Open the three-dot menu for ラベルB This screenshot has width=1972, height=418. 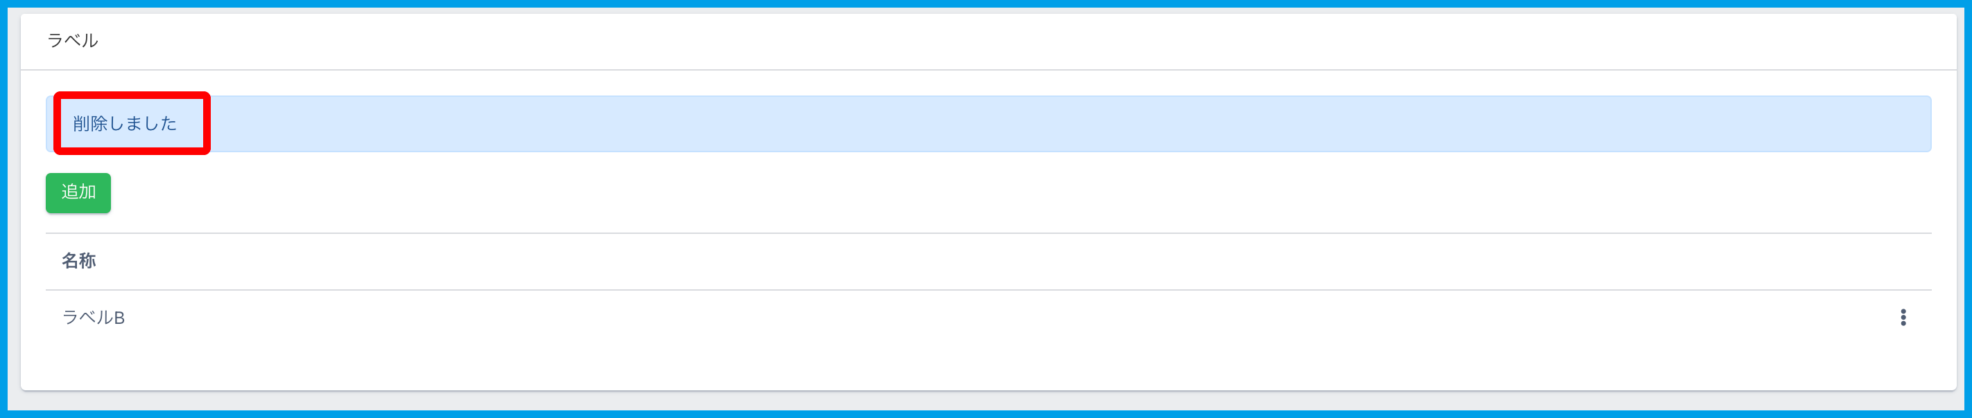coord(1903,317)
